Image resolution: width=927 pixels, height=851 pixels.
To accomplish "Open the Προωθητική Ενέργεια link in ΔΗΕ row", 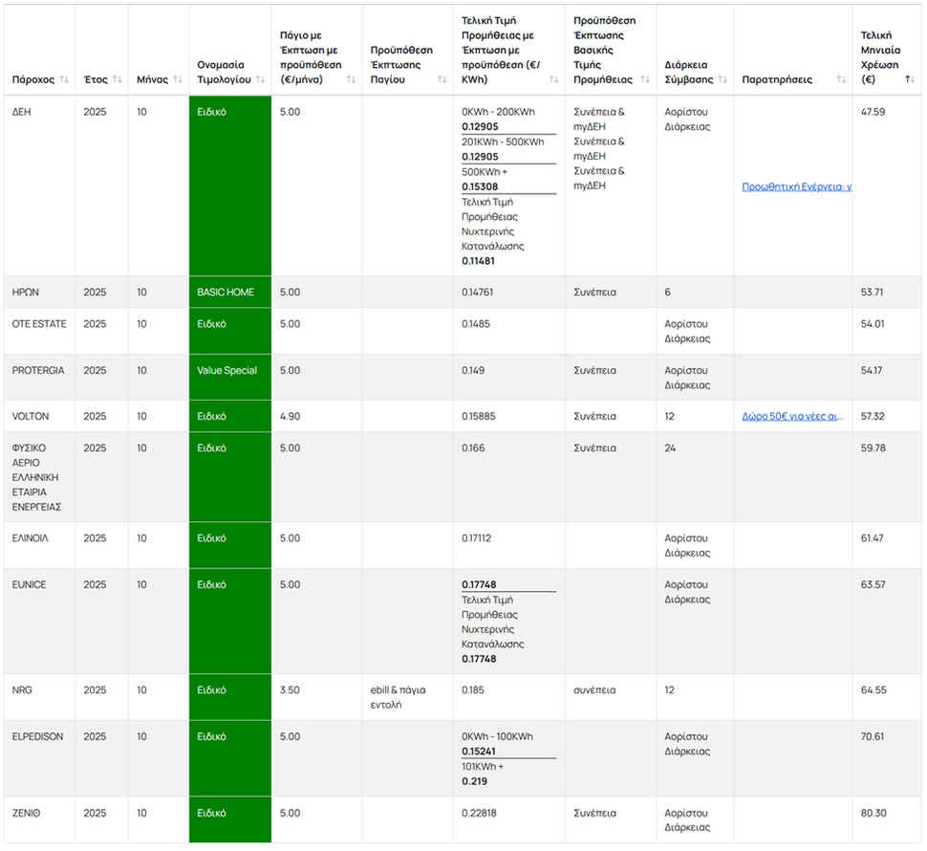I will [x=796, y=186].
